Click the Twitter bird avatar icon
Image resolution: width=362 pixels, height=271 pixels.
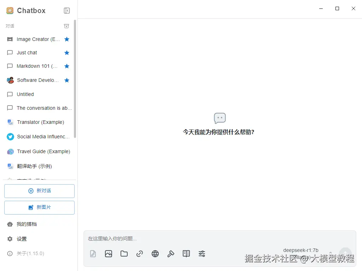point(10,137)
